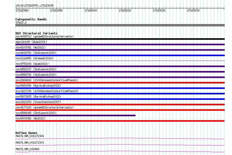Open variant nsv5473925 (ByrskaBishop2022) label

pyautogui.click(x=38, y=96)
